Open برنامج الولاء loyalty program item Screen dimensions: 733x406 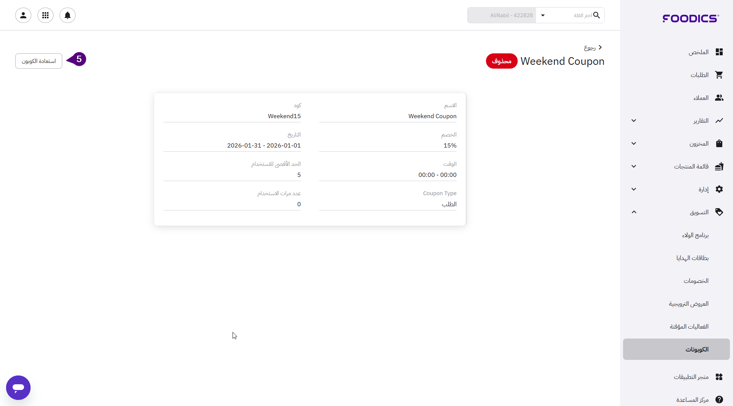695,235
